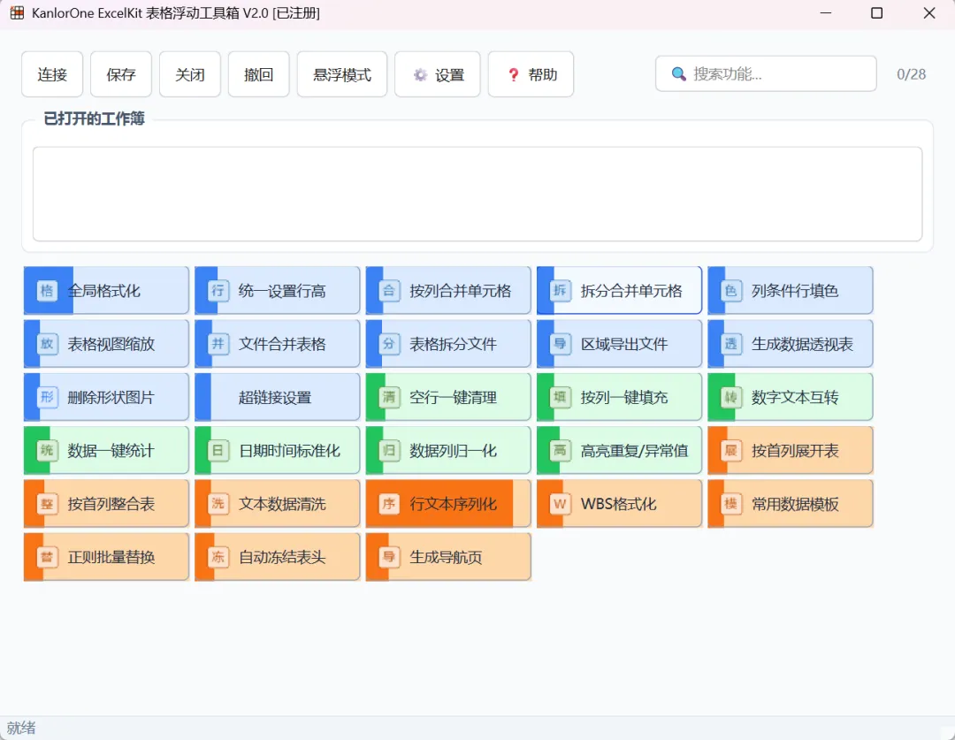Click the 归 icon of 数据列归一化
Screen dimensions: 955x740
point(389,451)
